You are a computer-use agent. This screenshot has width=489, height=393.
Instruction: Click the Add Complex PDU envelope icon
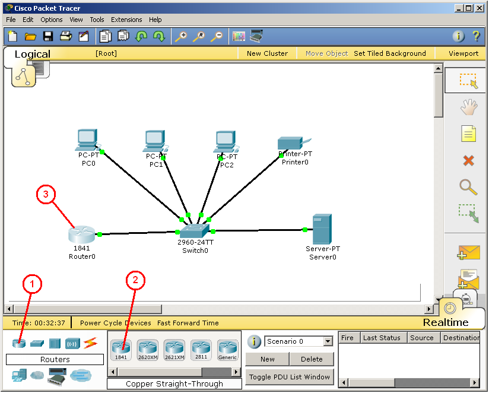coord(468,278)
